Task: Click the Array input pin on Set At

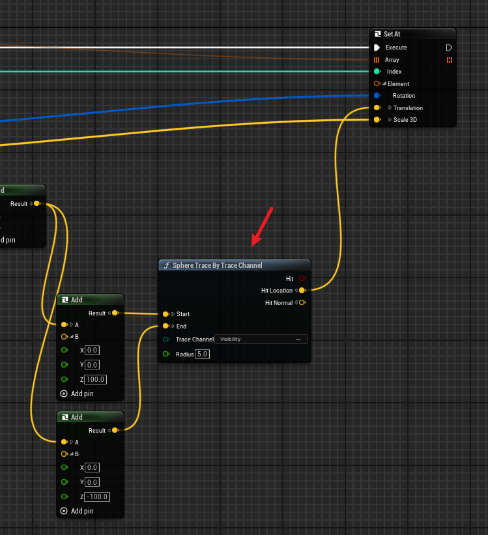Action: click(377, 60)
